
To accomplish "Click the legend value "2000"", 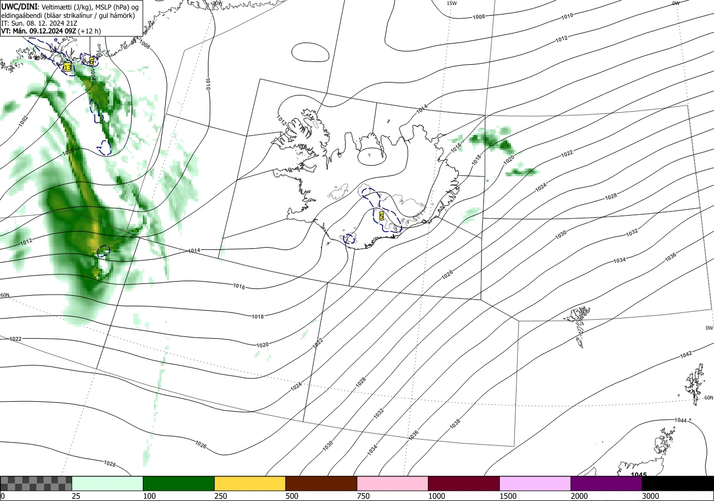I will [x=580, y=496].
